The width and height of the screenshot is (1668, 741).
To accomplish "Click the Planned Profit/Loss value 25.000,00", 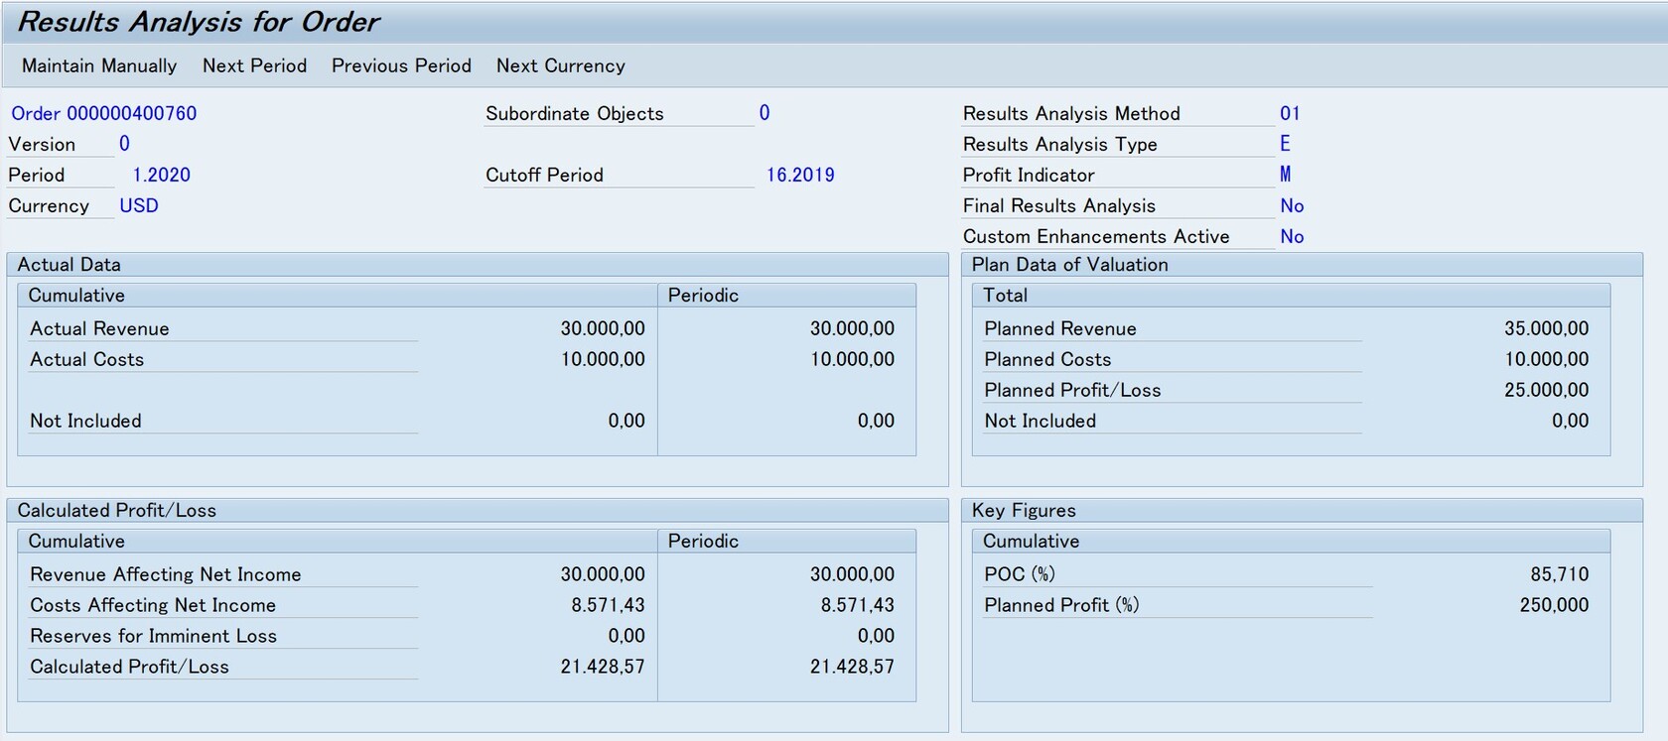I will coord(1546,390).
